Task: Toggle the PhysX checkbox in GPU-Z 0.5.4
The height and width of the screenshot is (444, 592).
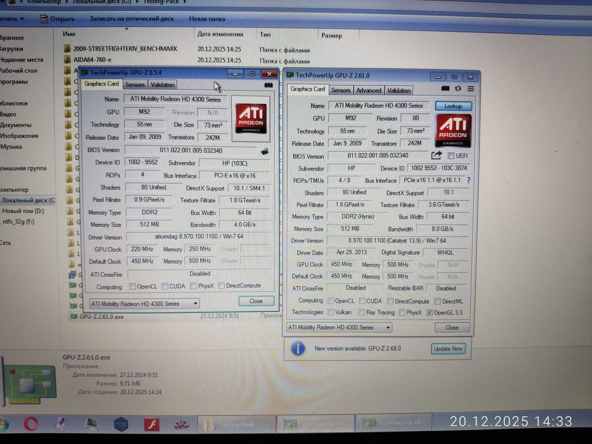Action: coord(194,286)
